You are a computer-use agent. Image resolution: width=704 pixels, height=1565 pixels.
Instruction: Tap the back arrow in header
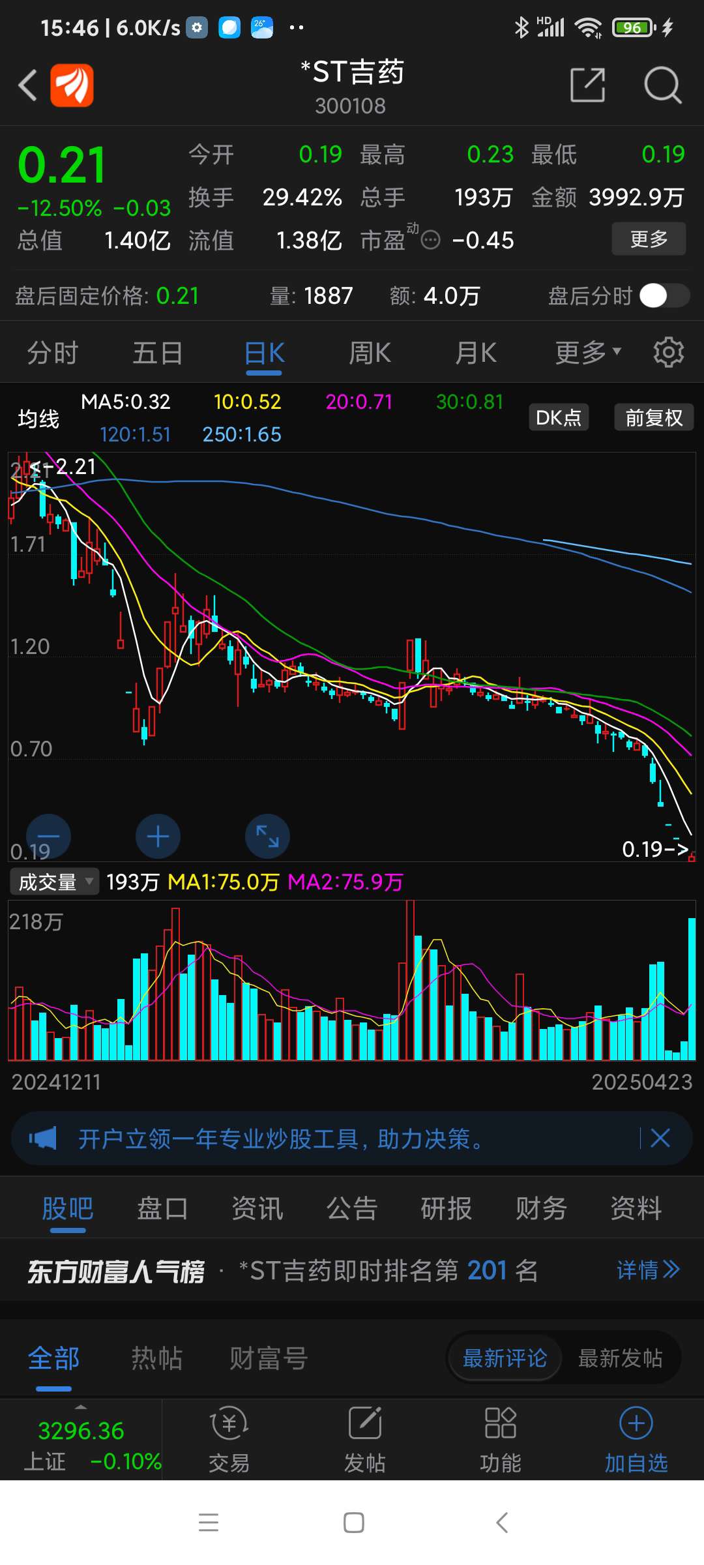pos(27,85)
